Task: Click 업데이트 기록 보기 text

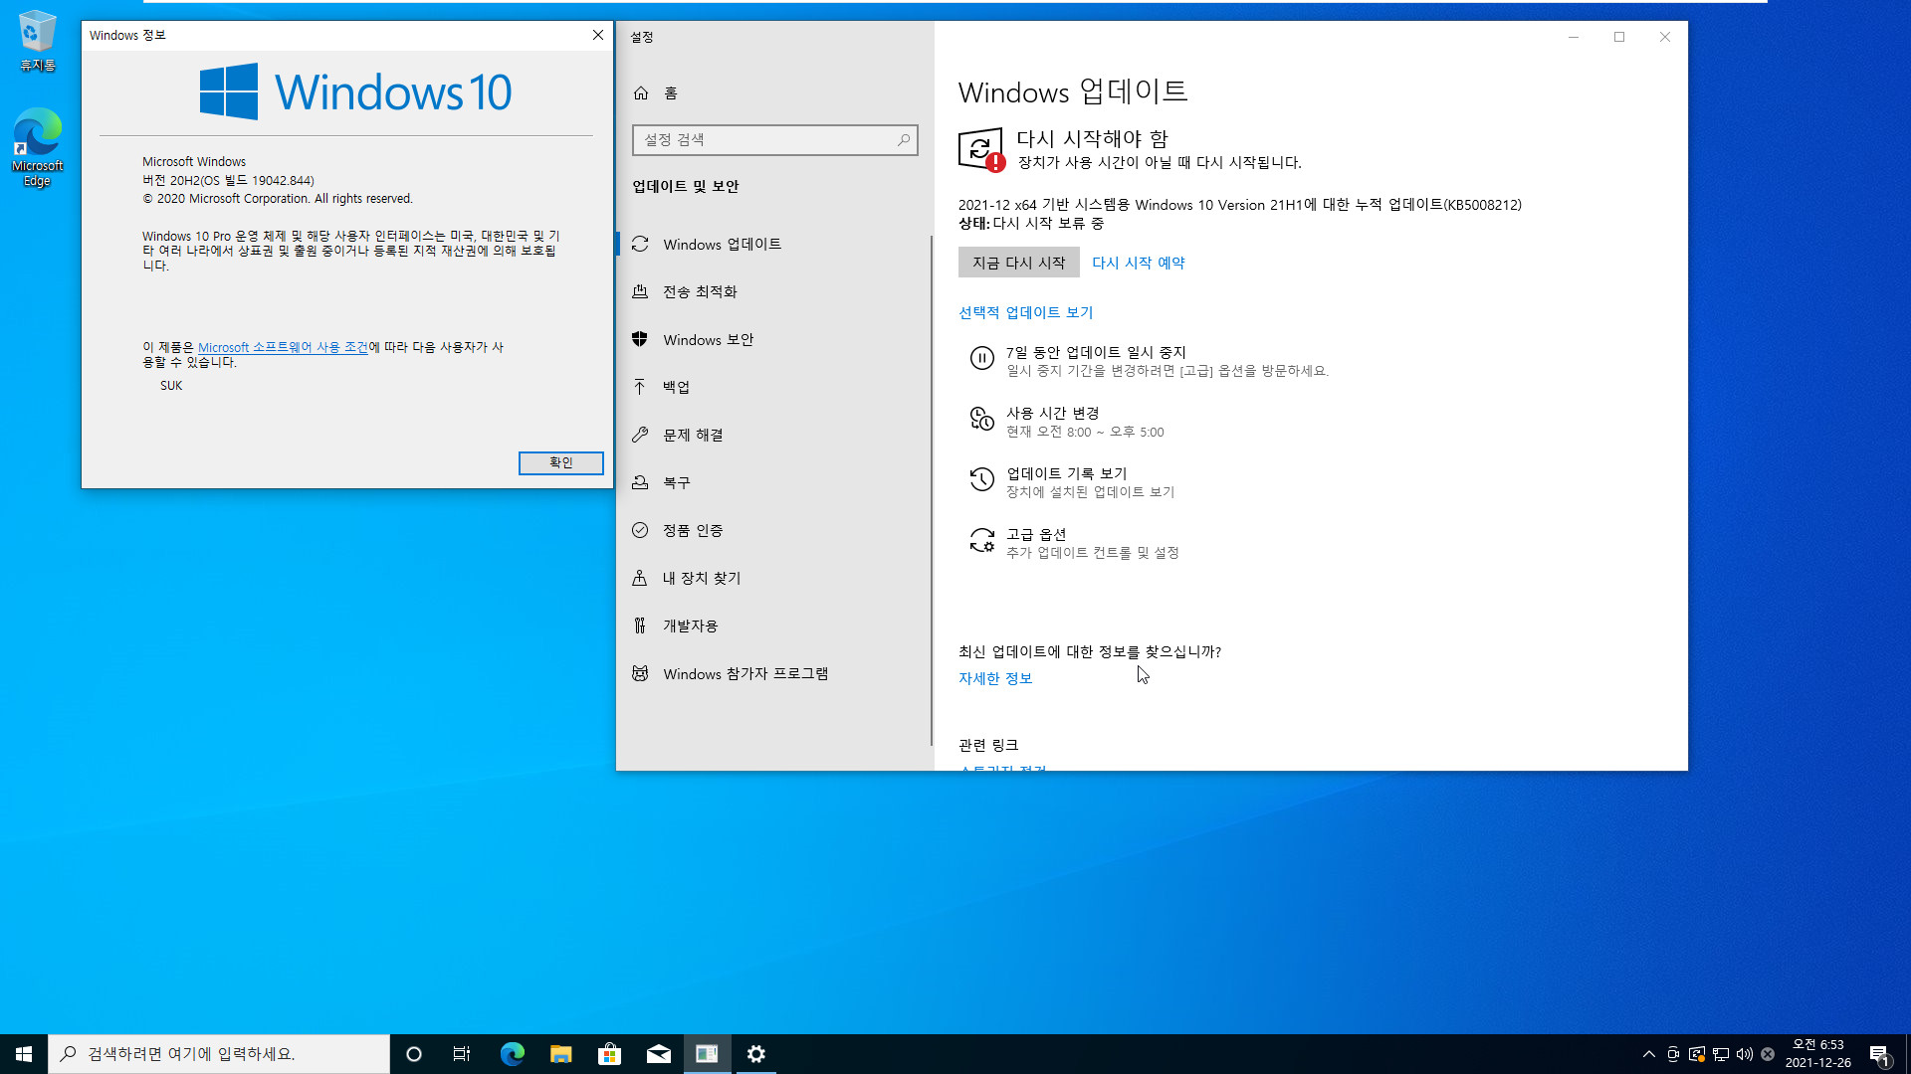Action: coord(1066,473)
